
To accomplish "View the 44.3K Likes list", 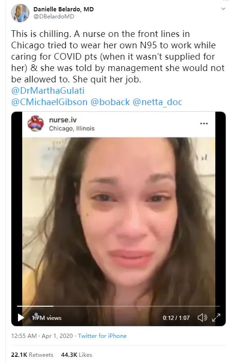I will click(77, 354).
